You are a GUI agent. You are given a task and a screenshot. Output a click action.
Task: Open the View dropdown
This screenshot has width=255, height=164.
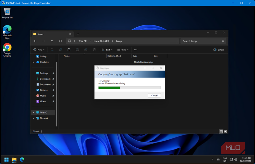(123, 50)
